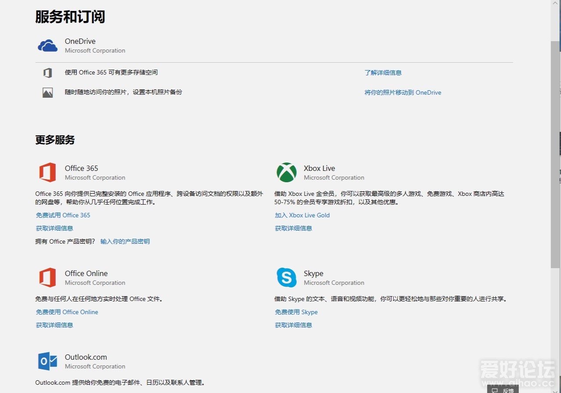The width and height of the screenshot is (561, 393).
Task: Click the Skype logo icon
Action: 286,277
